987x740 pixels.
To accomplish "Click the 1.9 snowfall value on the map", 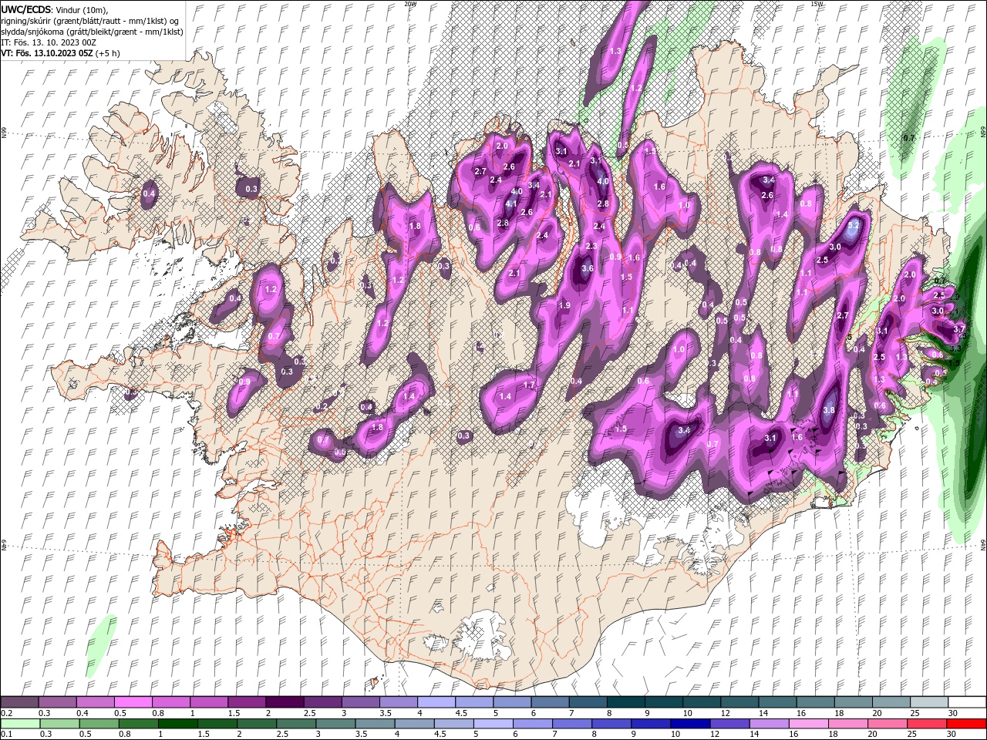I will tap(564, 306).
